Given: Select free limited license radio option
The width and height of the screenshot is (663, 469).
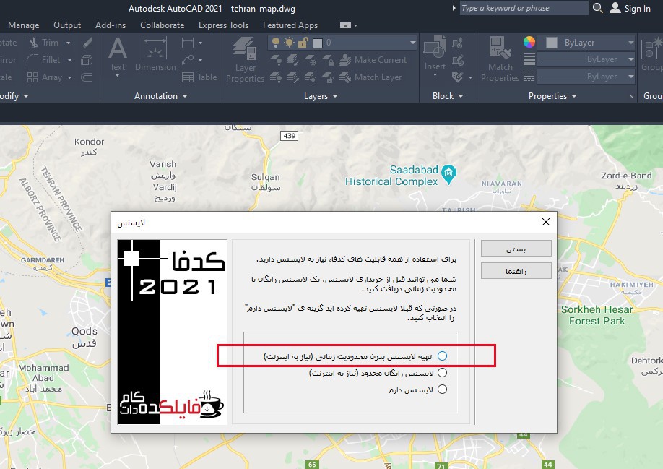Looking at the screenshot, I should (442, 373).
